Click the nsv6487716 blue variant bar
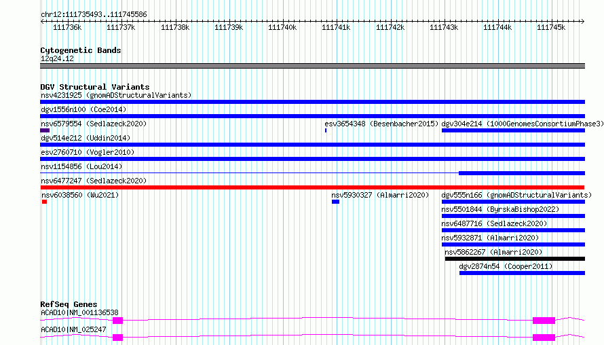This screenshot has width=604, height=345. point(513,230)
